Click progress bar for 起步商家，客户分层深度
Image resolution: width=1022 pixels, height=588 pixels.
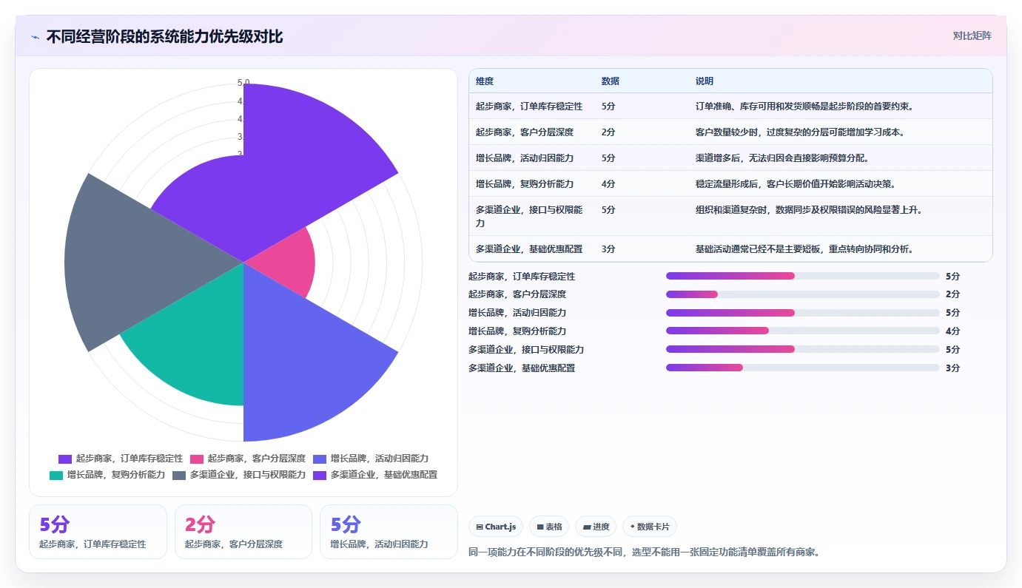coord(803,294)
